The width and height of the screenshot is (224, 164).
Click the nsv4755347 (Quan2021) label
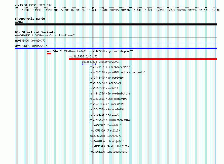click(105, 125)
